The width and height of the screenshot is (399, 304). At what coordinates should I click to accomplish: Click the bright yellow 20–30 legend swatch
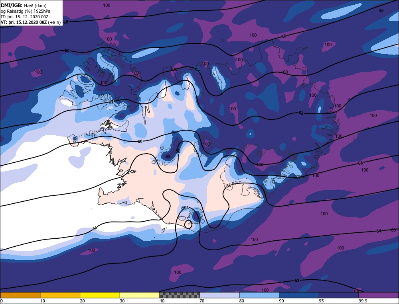coord(100,295)
